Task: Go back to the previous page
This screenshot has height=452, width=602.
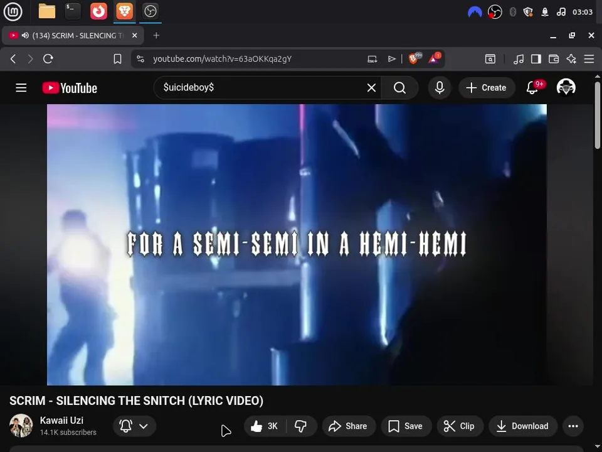Action: point(13,59)
